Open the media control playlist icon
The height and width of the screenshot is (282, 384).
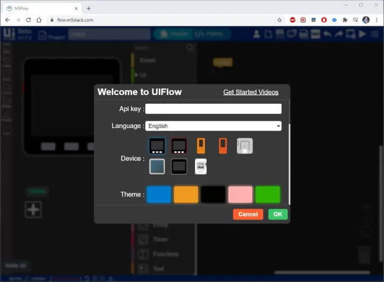tap(355, 20)
